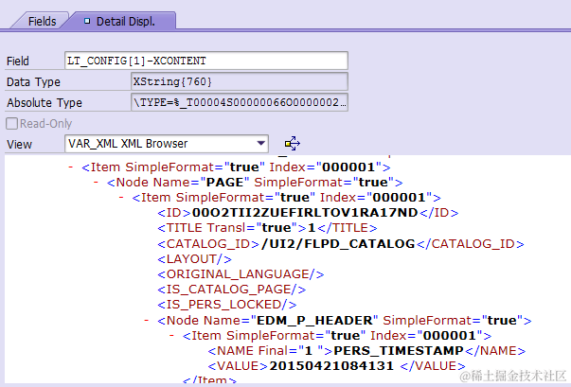571x387 pixels.
Task: Click the TITLE Transl line
Action: [x=267, y=228]
